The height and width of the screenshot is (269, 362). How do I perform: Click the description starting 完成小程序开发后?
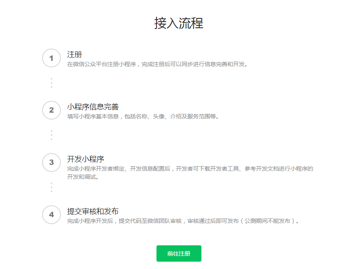[183, 221]
